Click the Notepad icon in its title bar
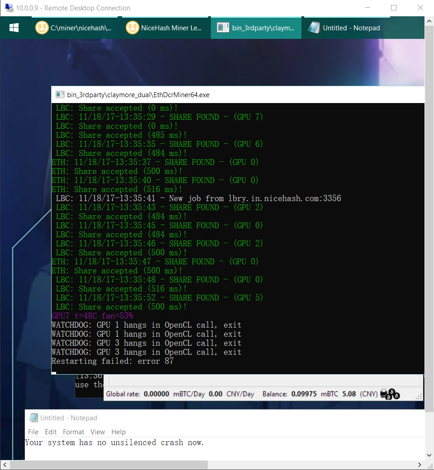The width and height of the screenshot is (434, 470). pos(33,417)
